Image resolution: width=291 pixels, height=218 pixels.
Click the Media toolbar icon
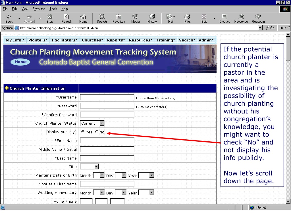point(135,16)
